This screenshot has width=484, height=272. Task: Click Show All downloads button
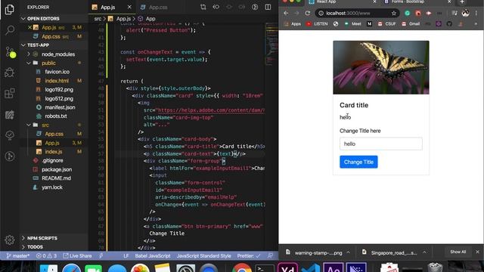pyautogui.click(x=458, y=252)
